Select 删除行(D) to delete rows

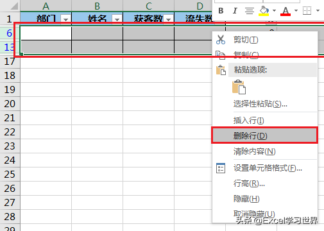[264, 135]
